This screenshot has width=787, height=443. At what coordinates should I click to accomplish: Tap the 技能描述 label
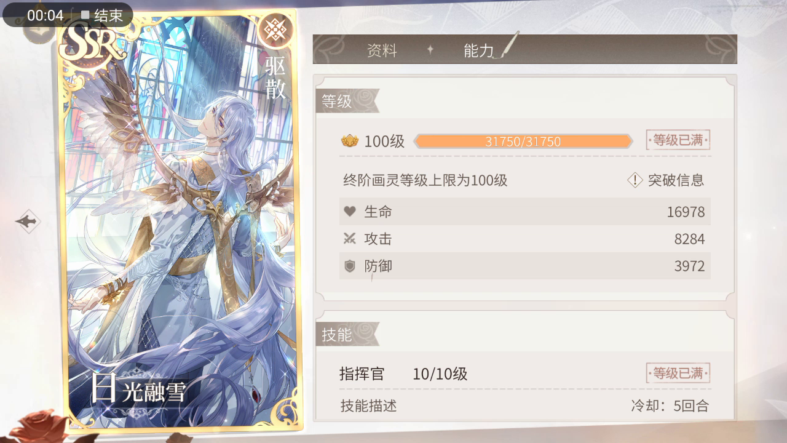point(369,405)
